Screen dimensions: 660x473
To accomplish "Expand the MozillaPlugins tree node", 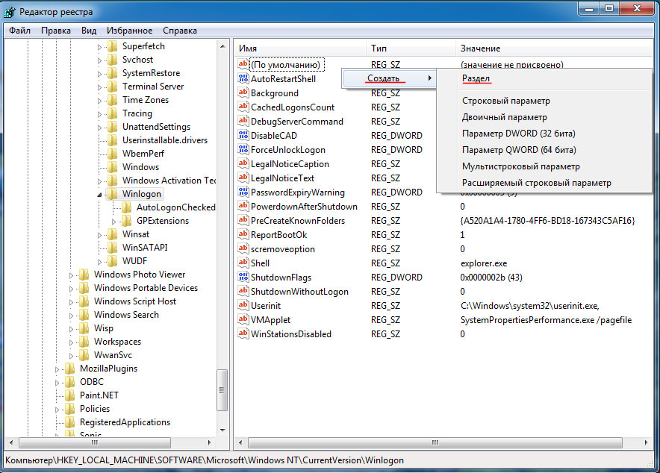I will tap(57, 369).
